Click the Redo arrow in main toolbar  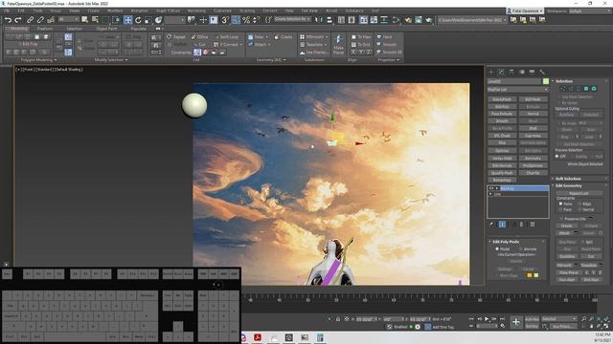coord(18,19)
